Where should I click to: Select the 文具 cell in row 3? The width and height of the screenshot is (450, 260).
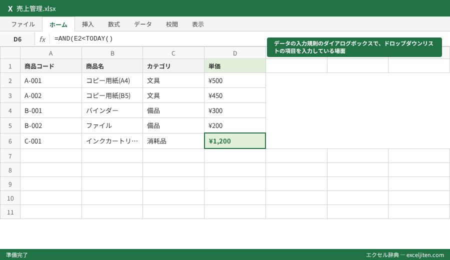pyautogui.click(x=173, y=95)
